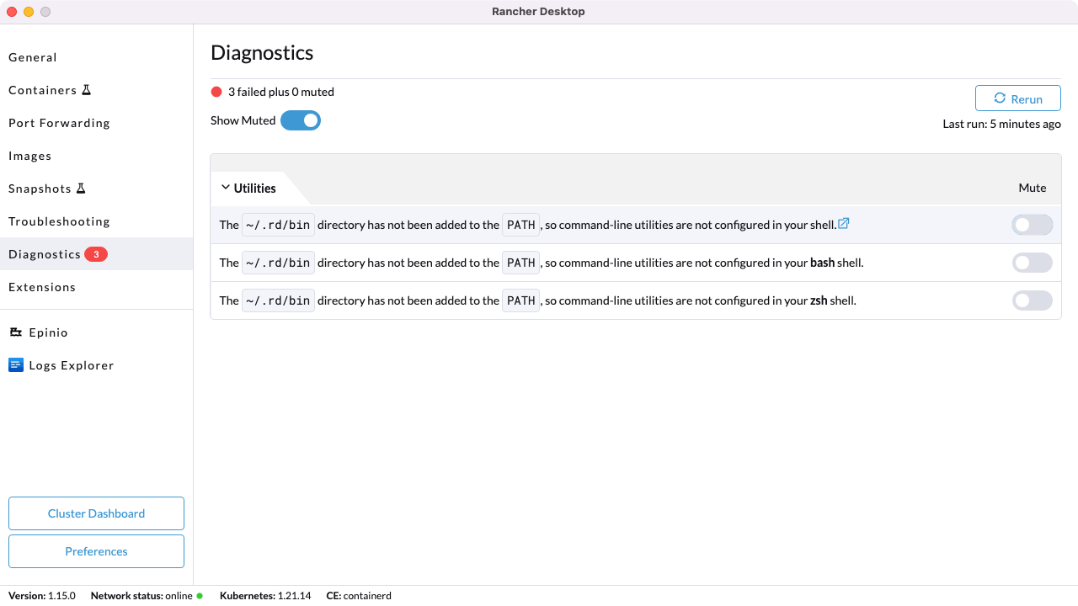Viewport: 1078px width, 606px height.
Task: Click the external link icon on shell PATH warning
Action: (x=844, y=222)
